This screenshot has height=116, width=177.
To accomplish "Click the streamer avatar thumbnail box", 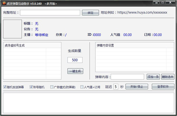I will pos(12,29).
